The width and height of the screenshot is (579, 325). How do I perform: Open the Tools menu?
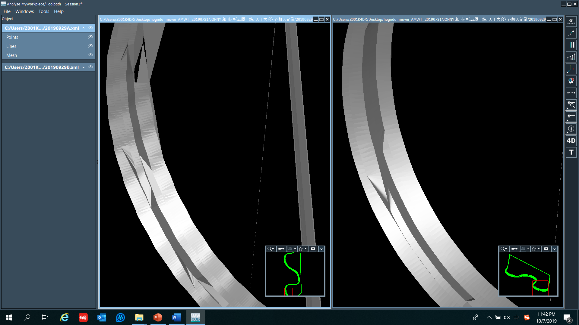[x=44, y=11]
